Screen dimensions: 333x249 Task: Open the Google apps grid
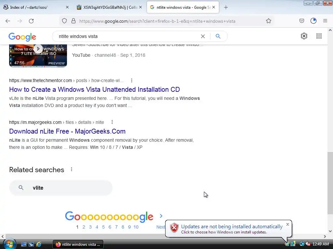pos(319,36)
